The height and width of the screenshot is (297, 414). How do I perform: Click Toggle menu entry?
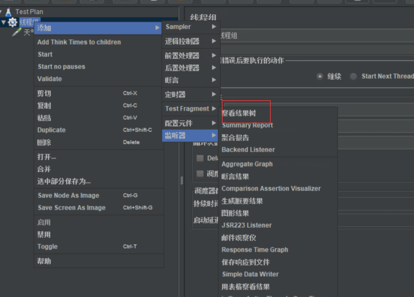[99, 247]
